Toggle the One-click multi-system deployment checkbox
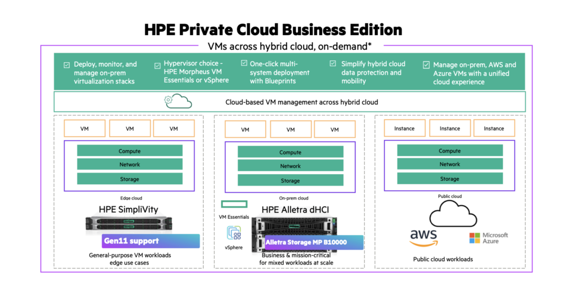Image resolution: width=579 pixels, height=303 pixels. tap(244, 63)
